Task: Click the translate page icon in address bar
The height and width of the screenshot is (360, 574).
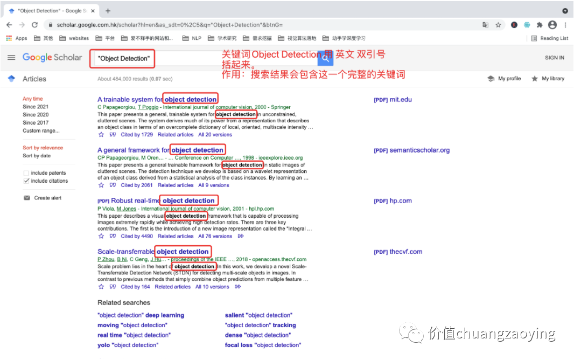Action: [485, 25]
